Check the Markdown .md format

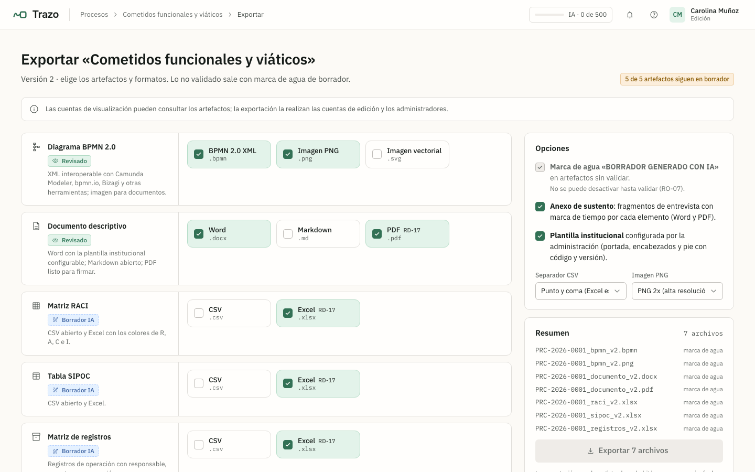288,234
